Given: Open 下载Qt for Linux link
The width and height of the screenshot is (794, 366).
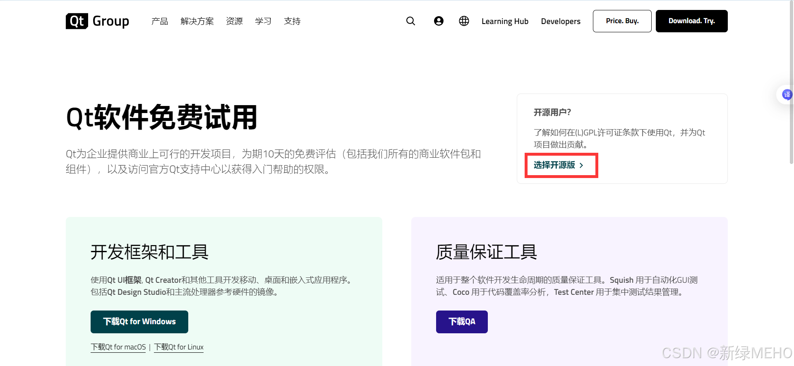Looking at the screenshot, I should (179, 347).
